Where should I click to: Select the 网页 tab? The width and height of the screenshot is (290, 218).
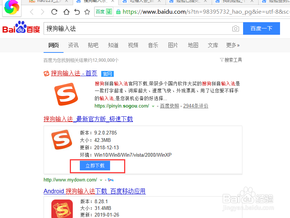click(x=54, y=45)
